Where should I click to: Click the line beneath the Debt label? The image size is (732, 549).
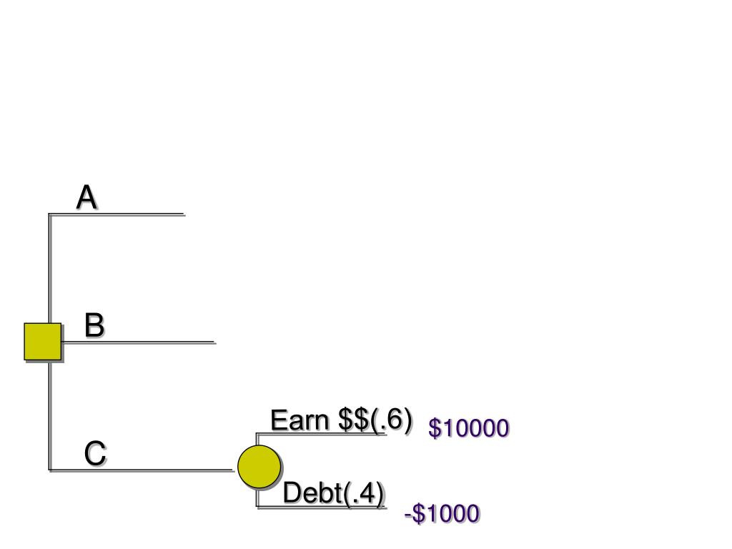click(x=322, y=508)
